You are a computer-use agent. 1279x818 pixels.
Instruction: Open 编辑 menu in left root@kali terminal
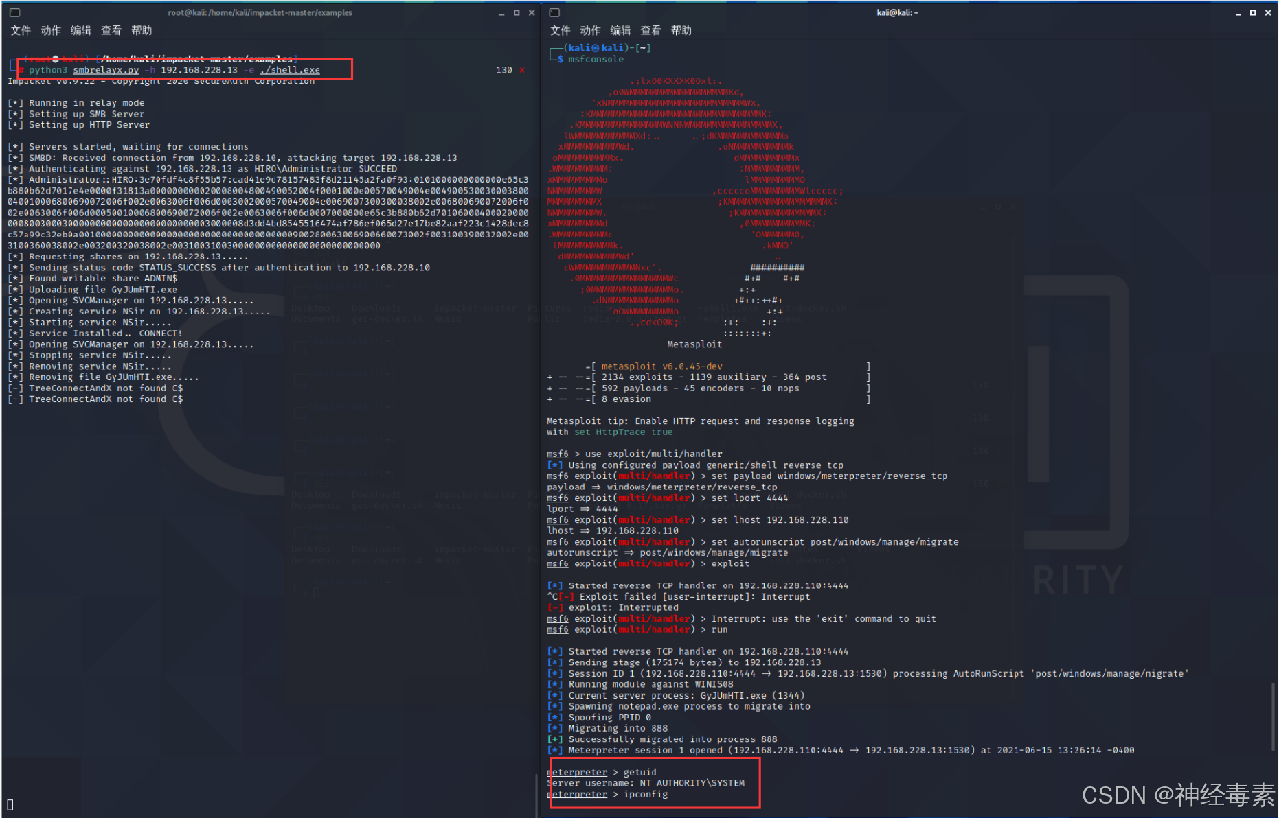point(81,30)
